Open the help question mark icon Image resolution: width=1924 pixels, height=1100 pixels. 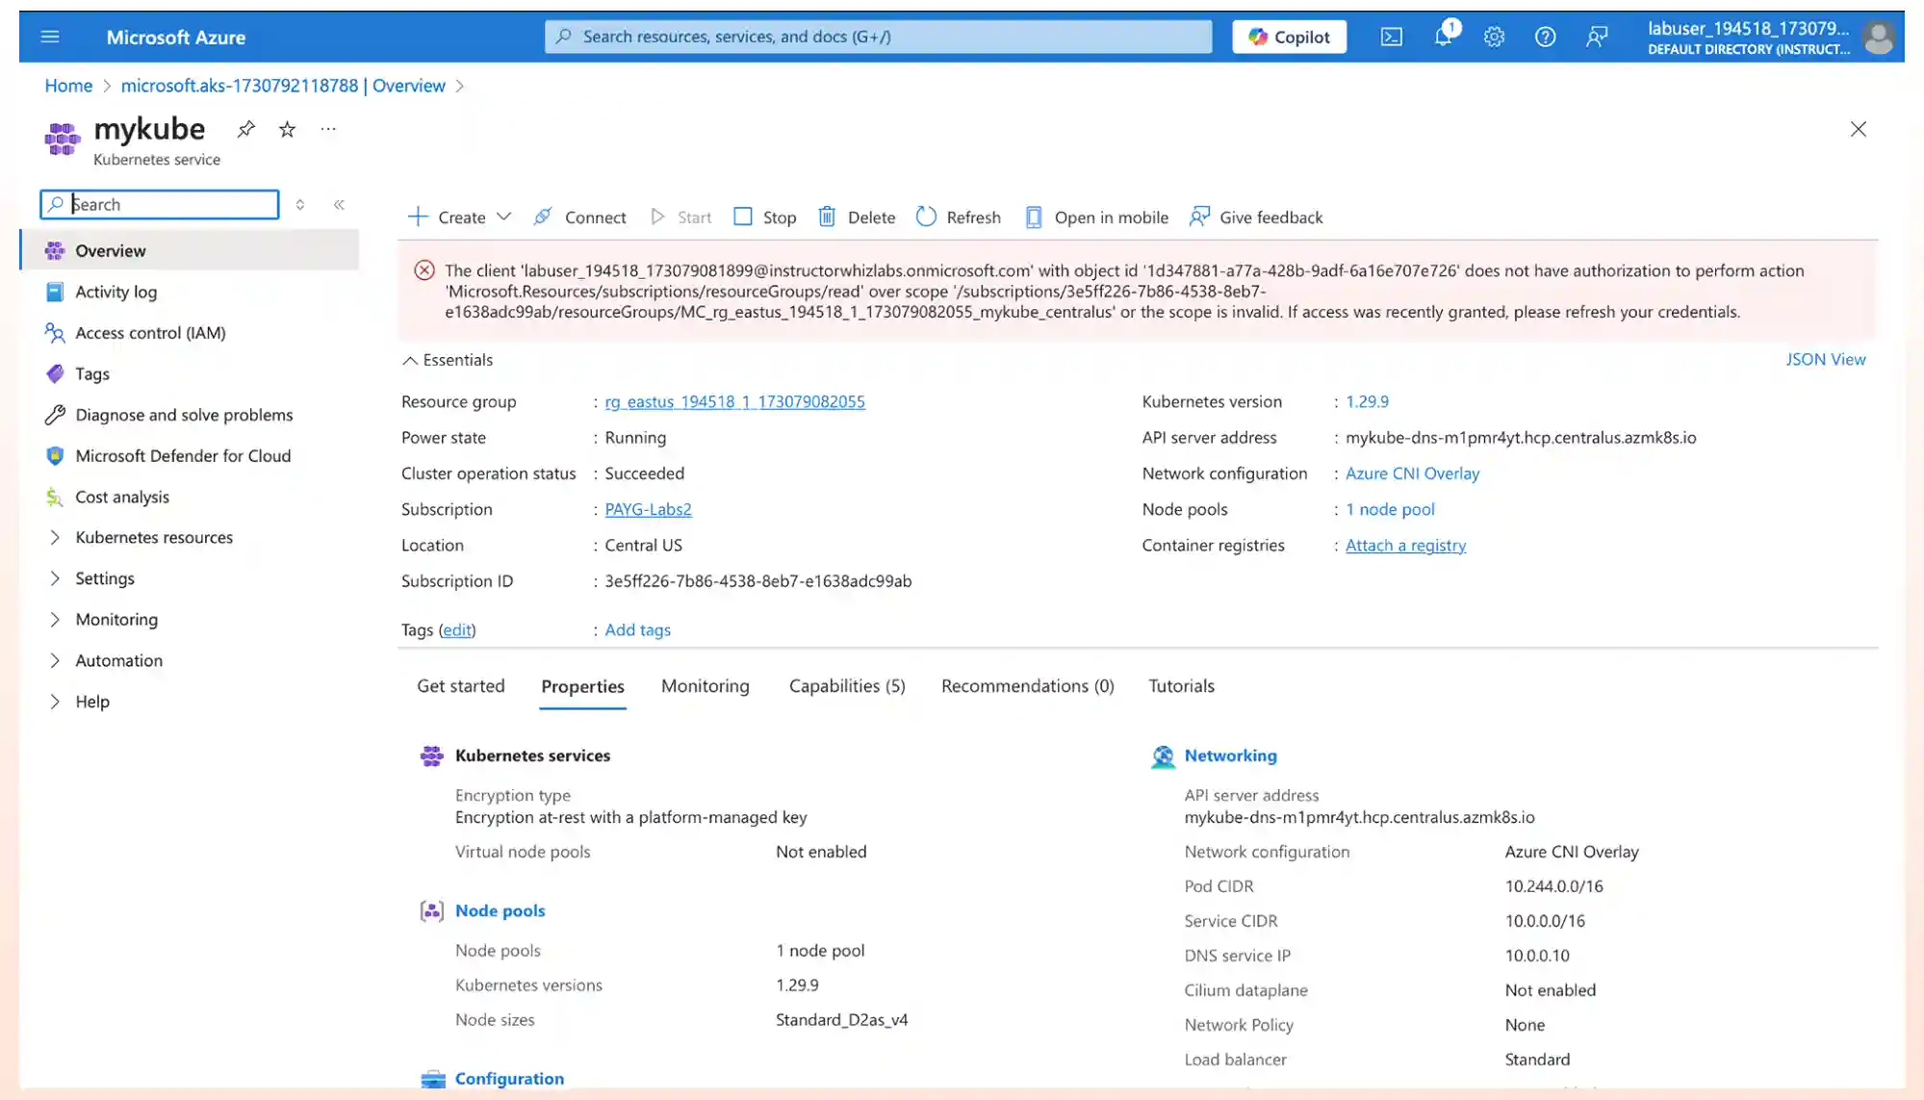pos(1545,37)
